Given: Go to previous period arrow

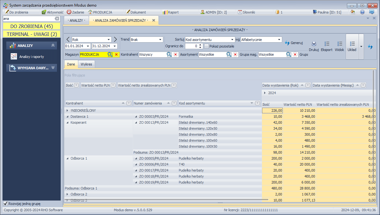Looking at the screenshot, I should (68, 39).
